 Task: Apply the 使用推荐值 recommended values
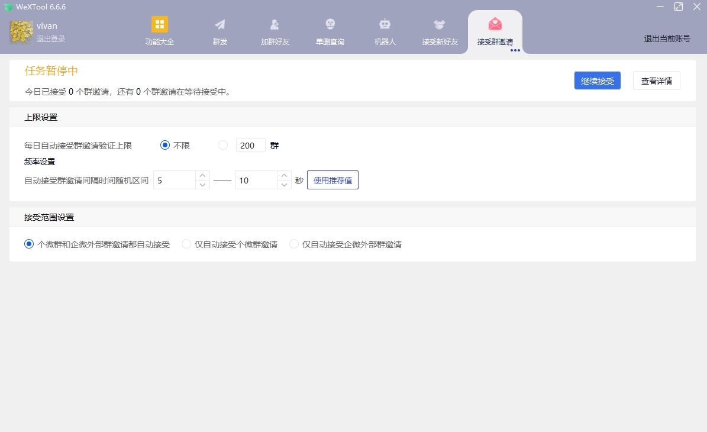click(x=332, y=180)
